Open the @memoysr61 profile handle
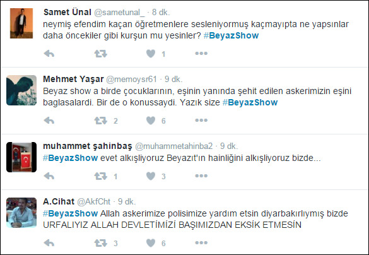 (x=131, y=80)
